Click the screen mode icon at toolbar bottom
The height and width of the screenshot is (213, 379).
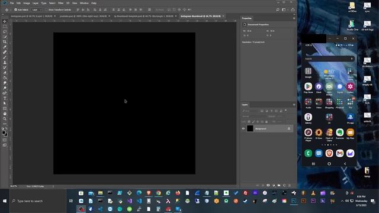pos(5,145)
